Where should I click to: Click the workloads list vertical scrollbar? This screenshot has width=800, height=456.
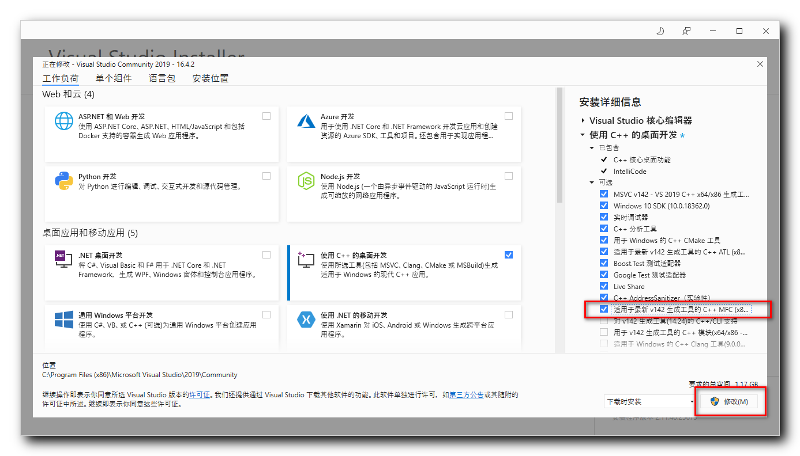[559, 146]
